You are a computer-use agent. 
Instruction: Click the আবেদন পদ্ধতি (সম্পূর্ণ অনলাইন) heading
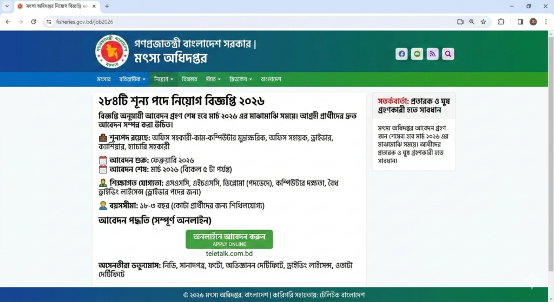155,220
